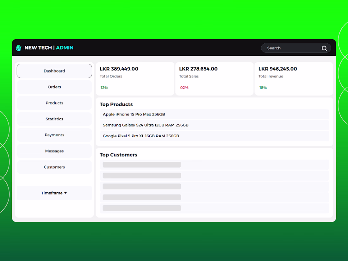Click the 18% change under Total revenue
The image size is (348, 261).
click(263, 88)
